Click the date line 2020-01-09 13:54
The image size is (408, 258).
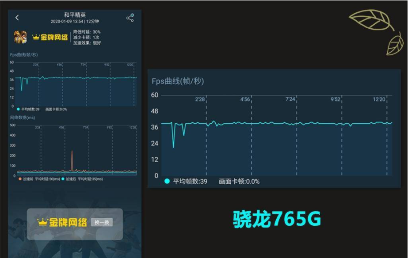67,21
